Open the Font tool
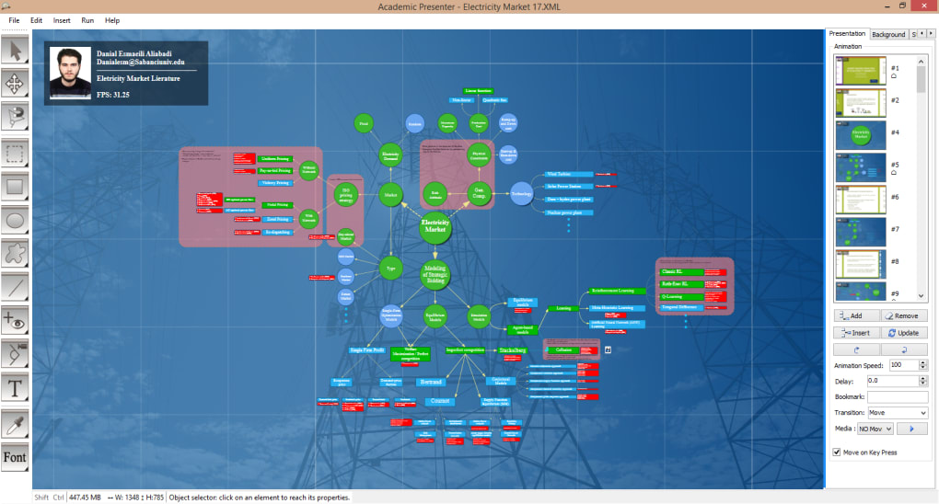This screenshot has width=939, height=504. 15,457
